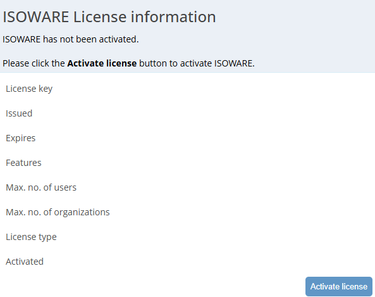Select the Features row label
375x297 pixels.
click(x=23, y=163)
